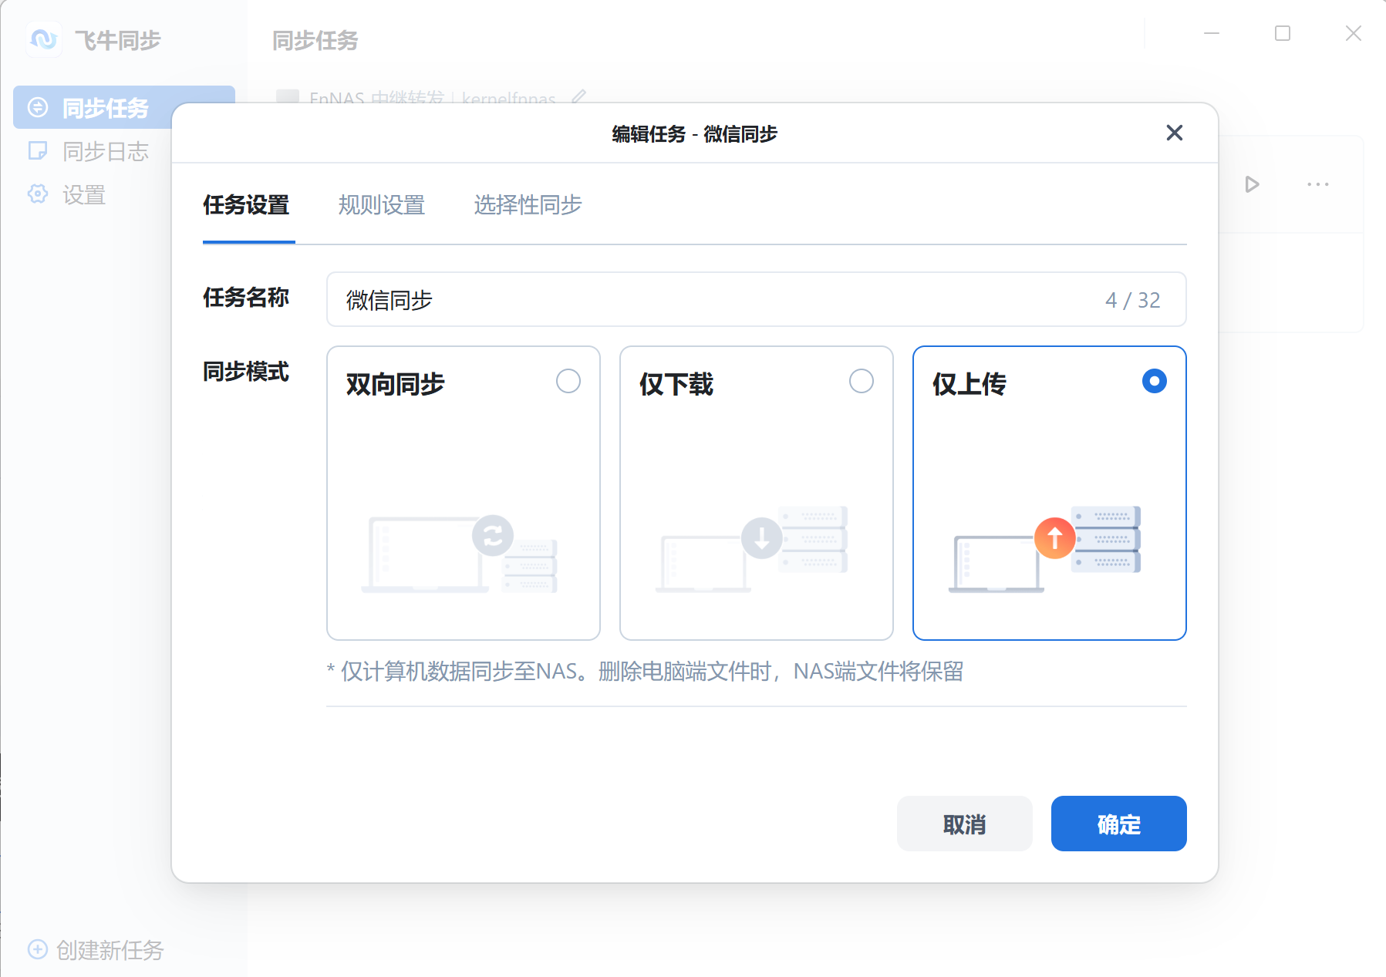Open 同步任务 in the sidebar

coord(123,107)
